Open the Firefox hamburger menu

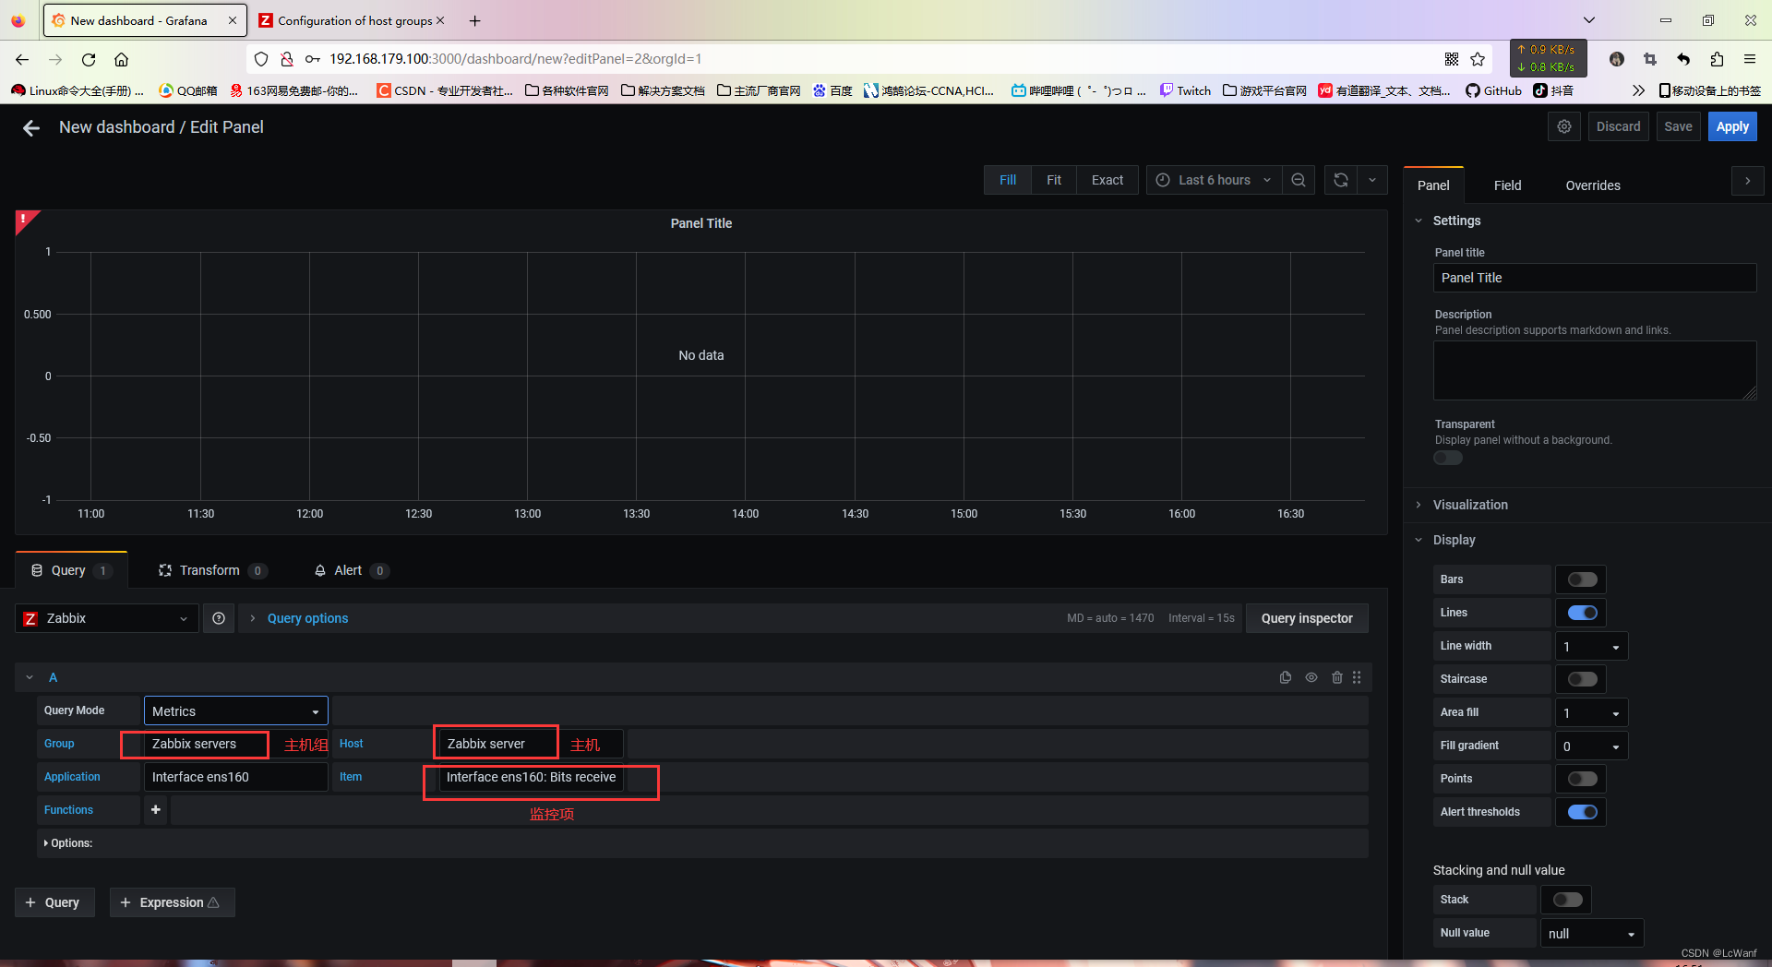pyautogui.click(x=1750, y=59)
